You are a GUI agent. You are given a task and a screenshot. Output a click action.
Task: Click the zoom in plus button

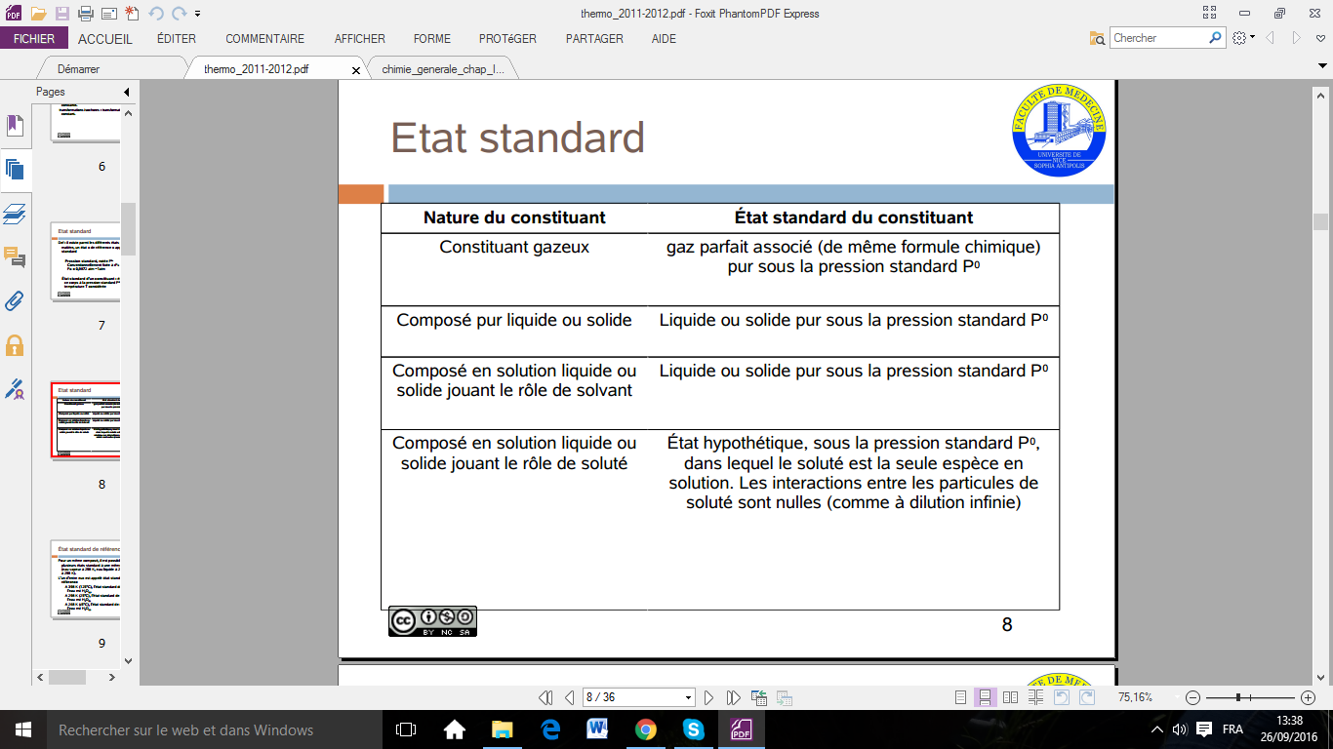1308,697
